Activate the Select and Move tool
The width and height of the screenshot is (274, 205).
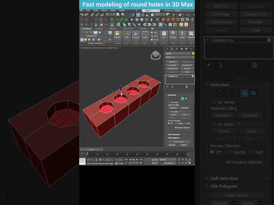[138, 15]
